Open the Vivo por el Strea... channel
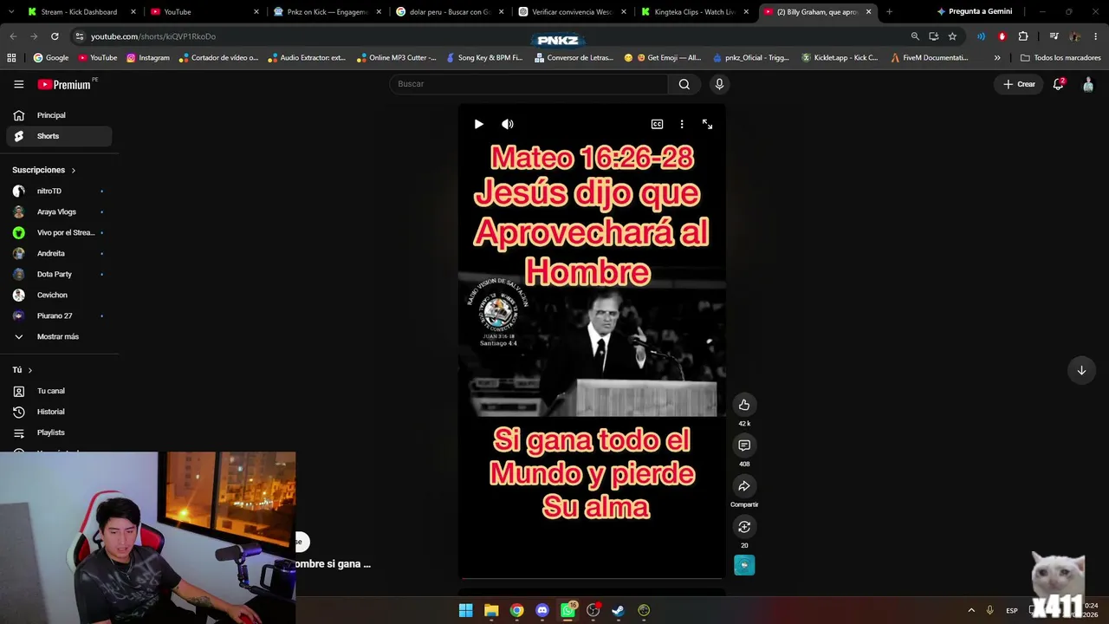 point(59,232)
